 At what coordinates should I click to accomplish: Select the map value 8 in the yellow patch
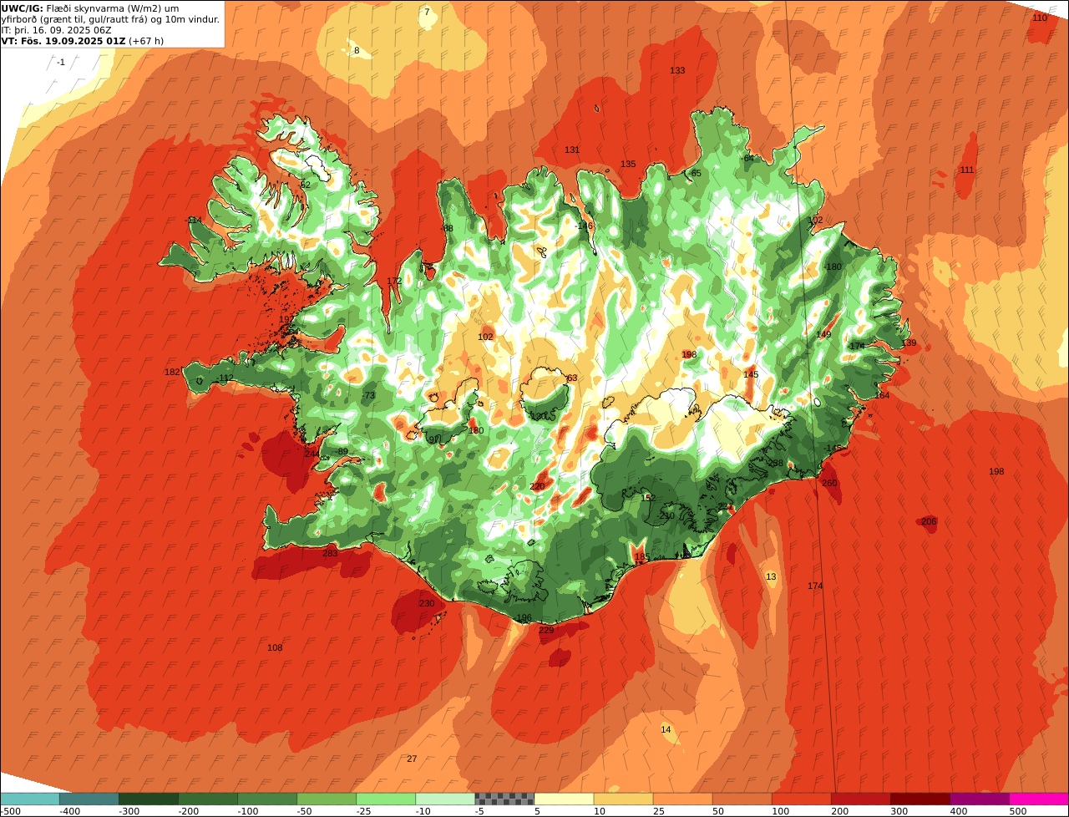point(357,50)
